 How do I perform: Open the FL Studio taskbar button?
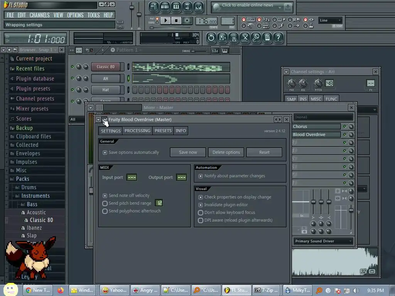point(236,290)
